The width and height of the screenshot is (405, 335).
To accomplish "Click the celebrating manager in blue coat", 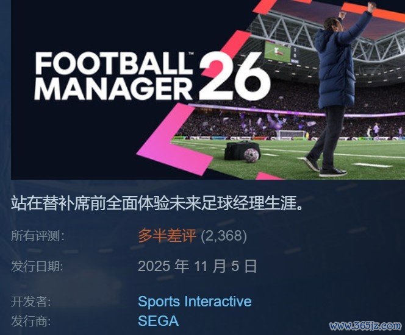I will [336, 89].
